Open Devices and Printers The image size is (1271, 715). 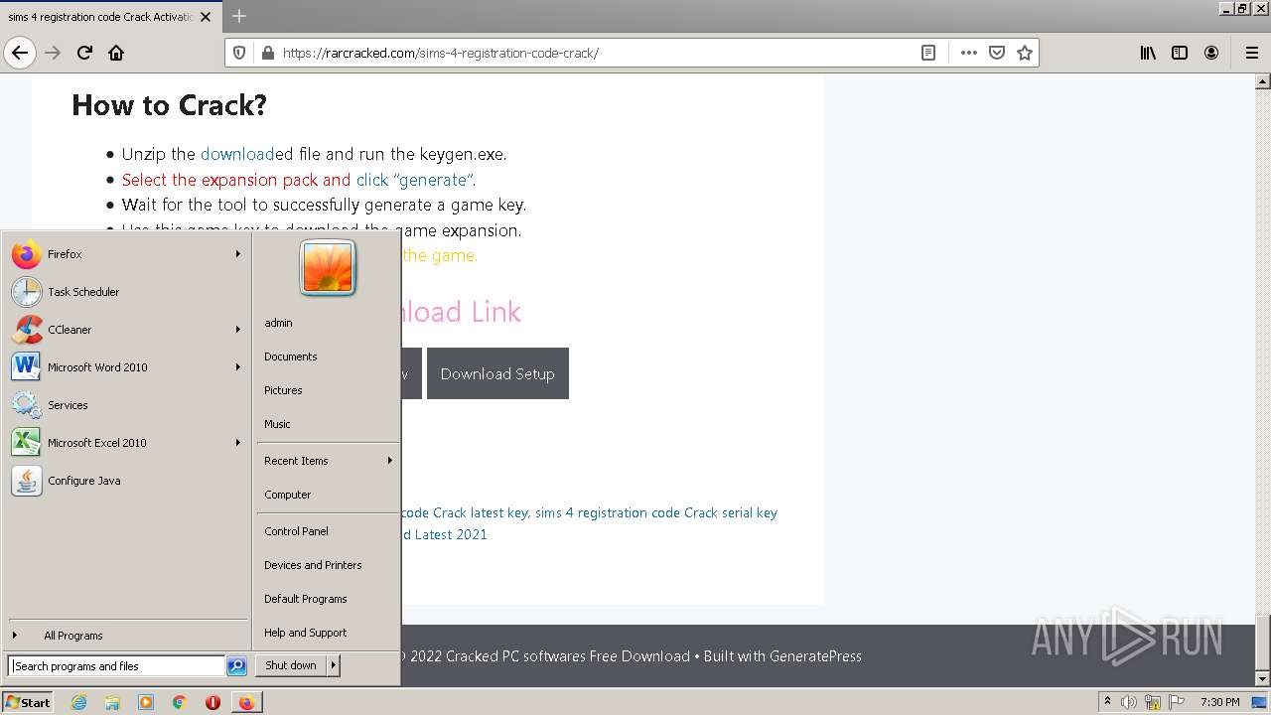pyautogui.click(x=328, y=565)
